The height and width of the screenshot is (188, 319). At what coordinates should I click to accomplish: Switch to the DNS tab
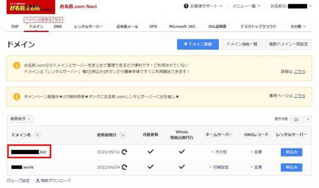point(58,26)
